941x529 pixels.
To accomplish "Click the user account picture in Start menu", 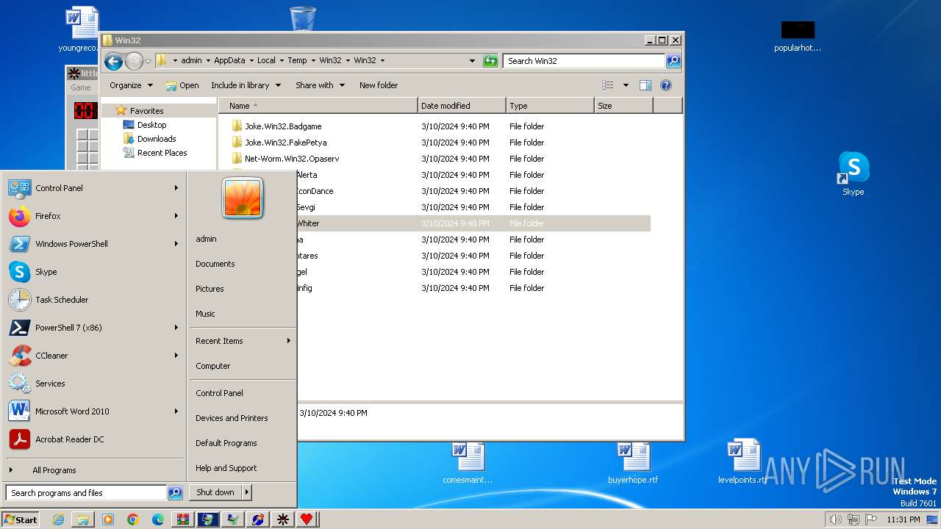I will click(x=243, y=198).
